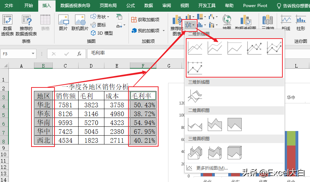The width and height of the screenshot is (310, 182).
Task: Insert a picture (图片) from file
Action: pos(63,23)
